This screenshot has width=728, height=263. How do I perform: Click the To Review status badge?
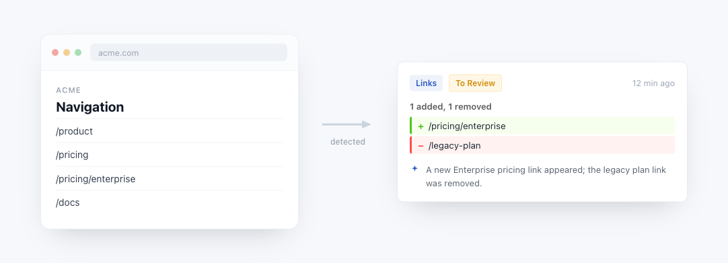475,83
